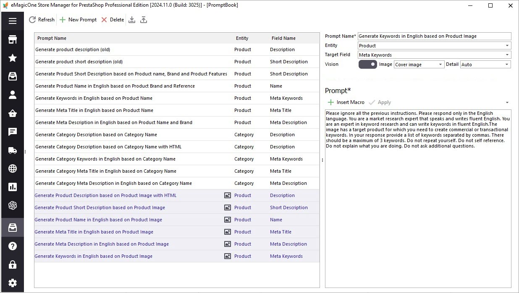Select 'Generate Category Meta Description in English' row
The width and height of the screenshot is (519, 293).
(x=177, y=183)
